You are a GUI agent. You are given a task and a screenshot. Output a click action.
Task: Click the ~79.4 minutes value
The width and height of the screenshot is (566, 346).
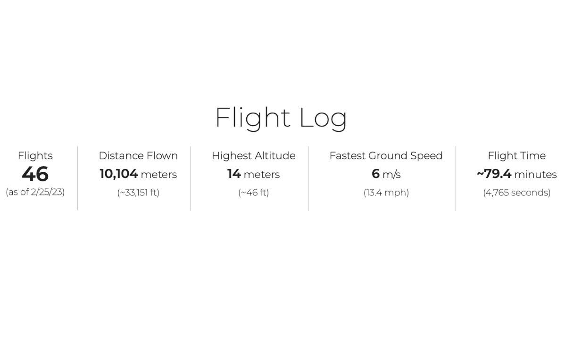click(516, 174)
